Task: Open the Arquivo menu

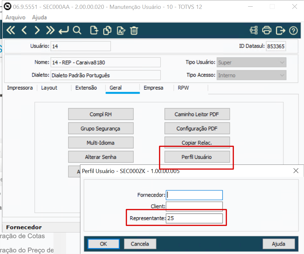Action: (x=16, y=17)
